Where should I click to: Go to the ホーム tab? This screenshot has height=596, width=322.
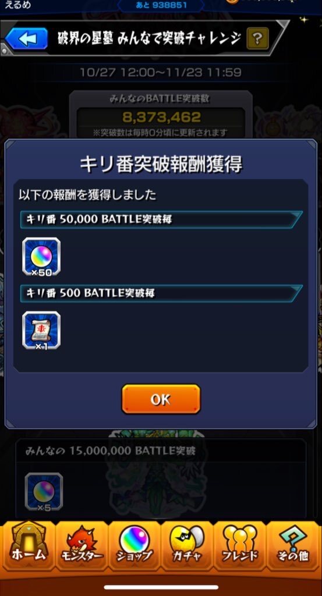coord(28,545)
